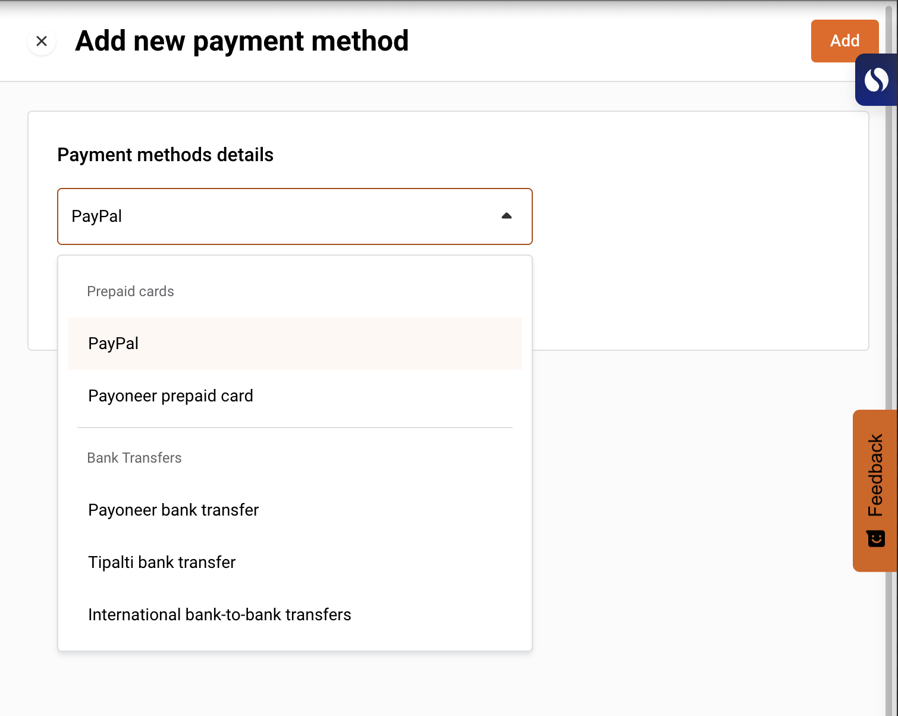This screenshot has width=898, height=716.
Task: Click the PayPal payment method combo box
Action: [285, 216]
